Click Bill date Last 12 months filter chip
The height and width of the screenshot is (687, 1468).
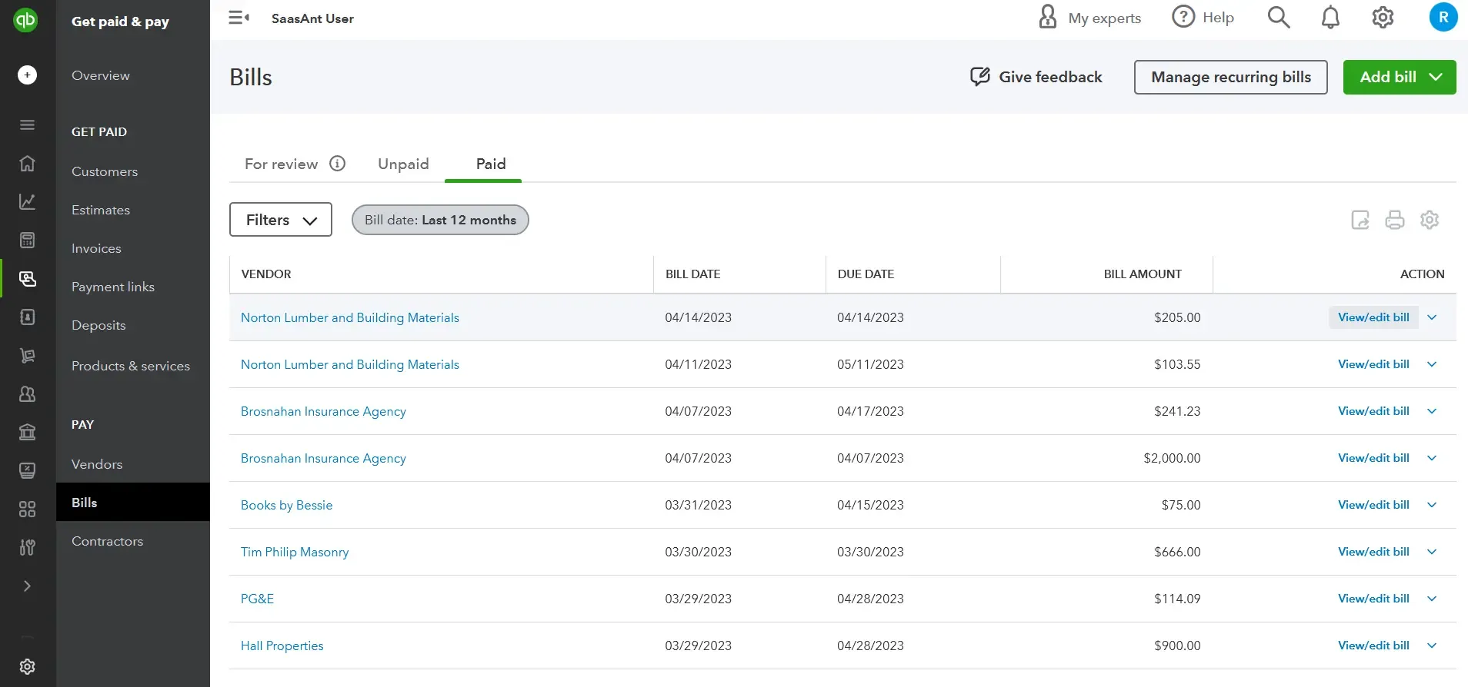coord(440,220)
